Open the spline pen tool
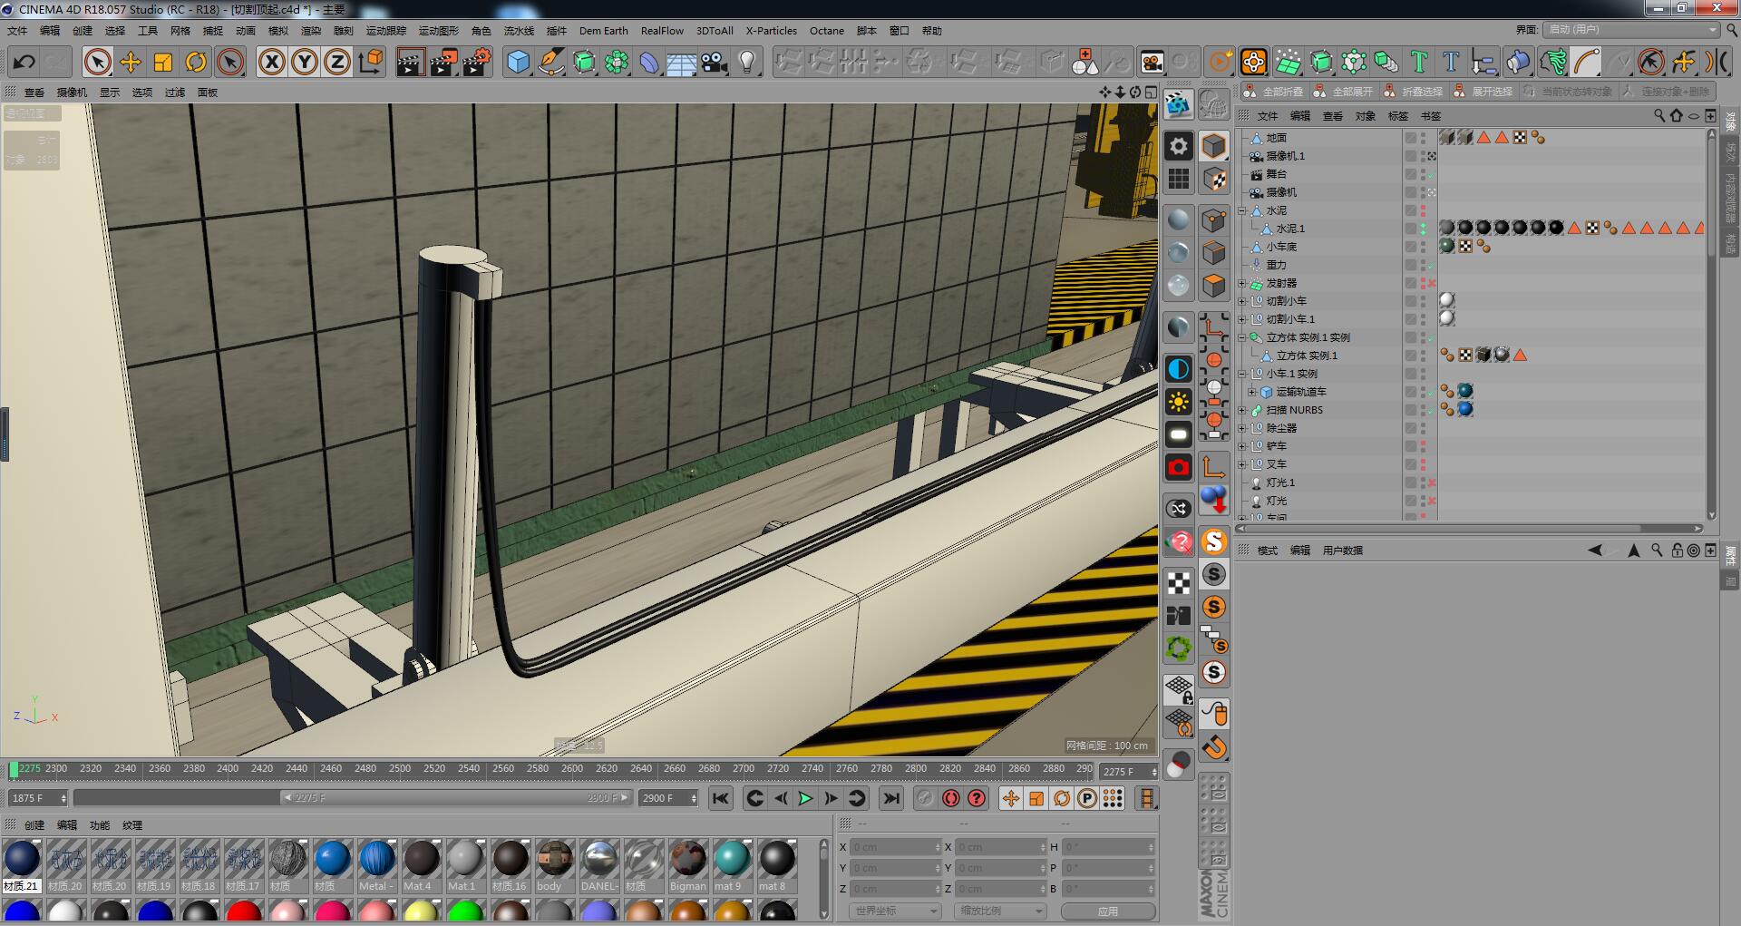Screen dimensions: 1741x926 551,62
